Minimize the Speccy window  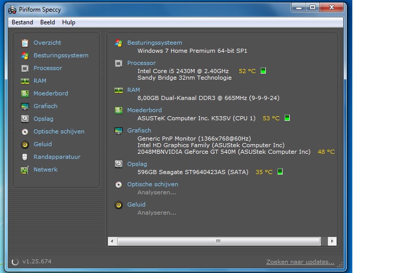point(299,8)
